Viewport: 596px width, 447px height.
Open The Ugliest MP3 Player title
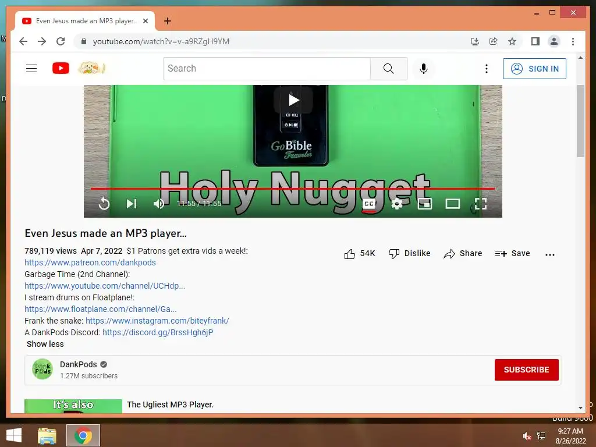pos(170,405)
